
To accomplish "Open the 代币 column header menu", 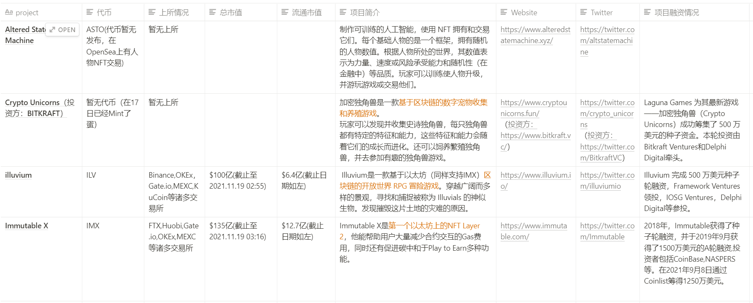I will point(113,12).
